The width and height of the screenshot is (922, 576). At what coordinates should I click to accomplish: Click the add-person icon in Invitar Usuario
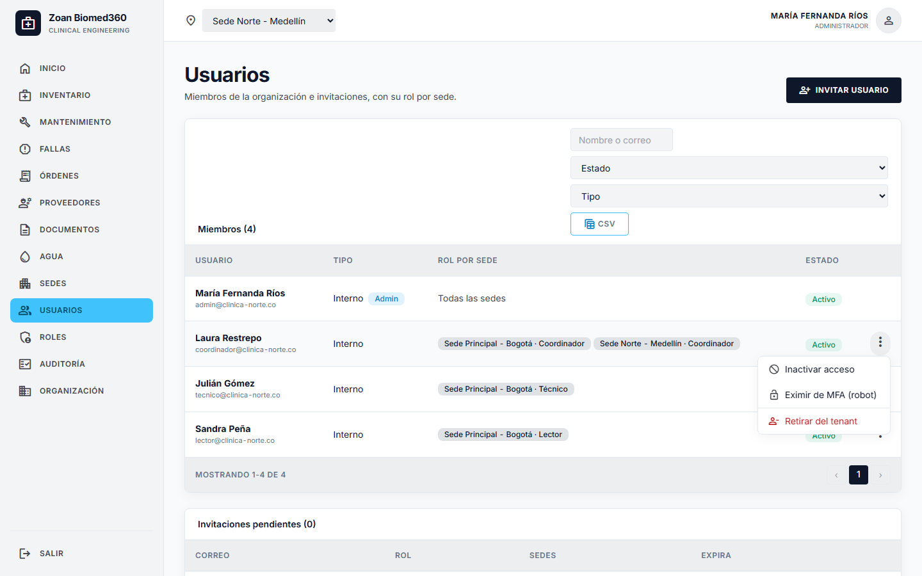click(805, 90)
